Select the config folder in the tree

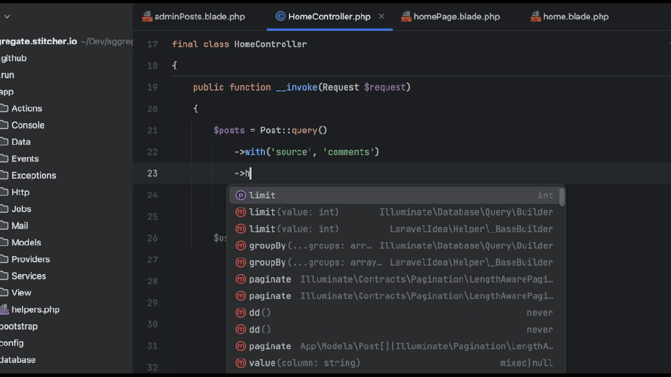click(12, 343)
